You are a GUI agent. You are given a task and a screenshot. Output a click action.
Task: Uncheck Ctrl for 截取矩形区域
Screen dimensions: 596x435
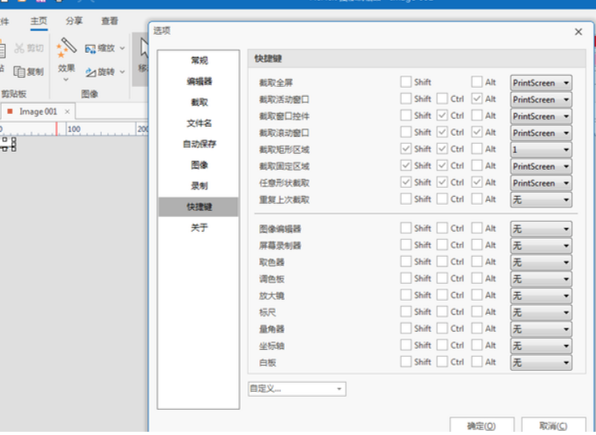tap(442, 150)
